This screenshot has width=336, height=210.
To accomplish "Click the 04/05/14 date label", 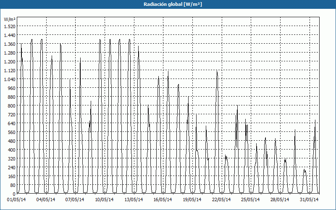I will click(46, 199).
